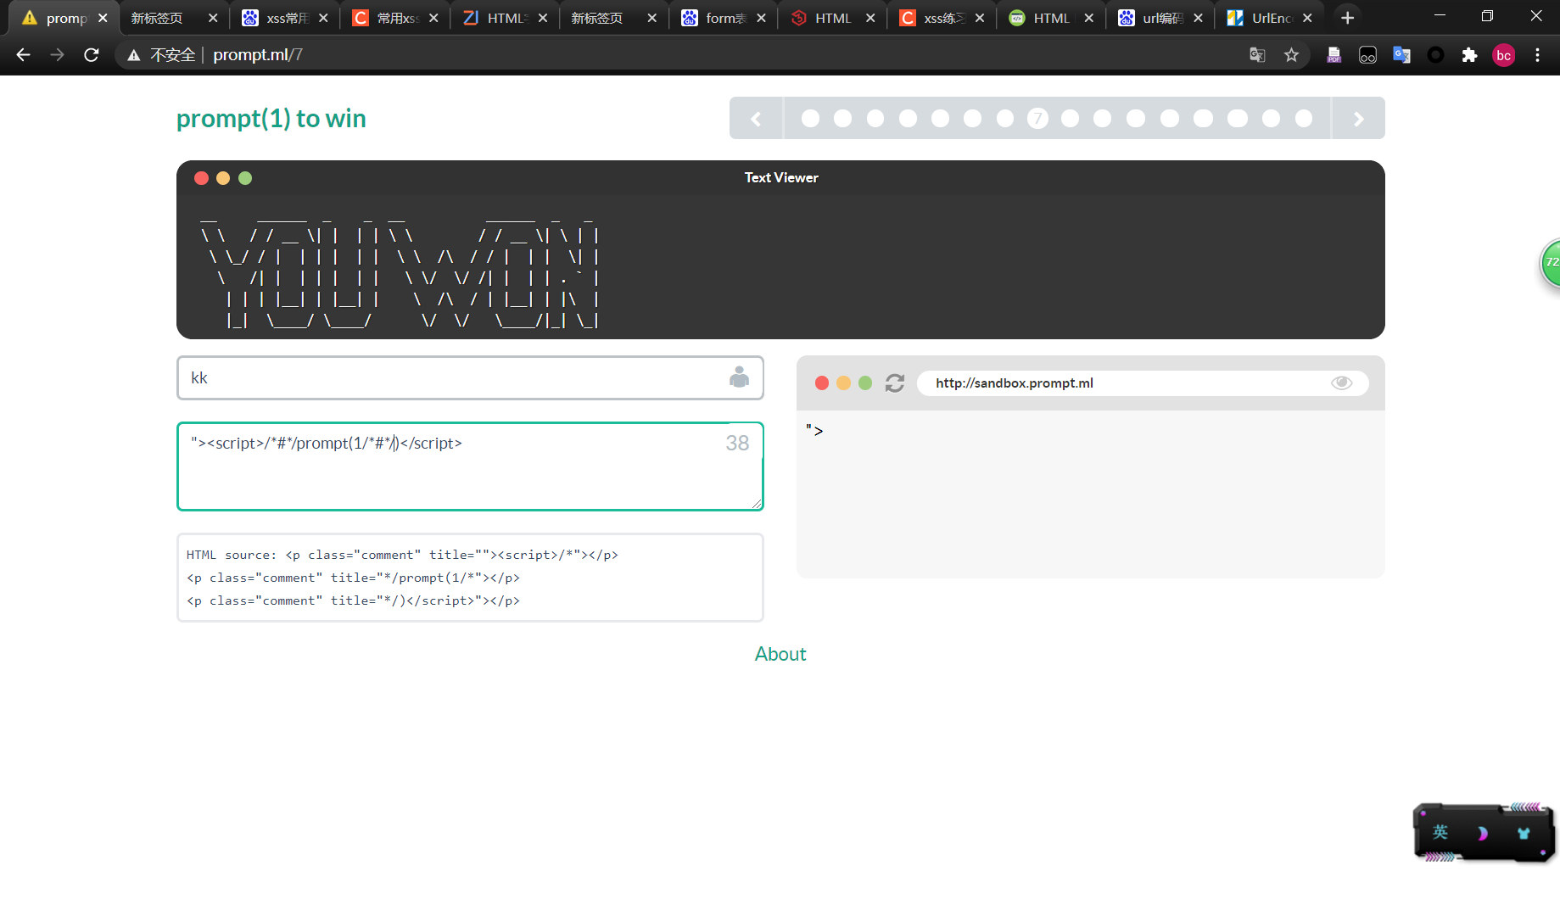Click the payload character count 38
The height and width of the screenshot is (916, 1560).
[x=737, y=443]
